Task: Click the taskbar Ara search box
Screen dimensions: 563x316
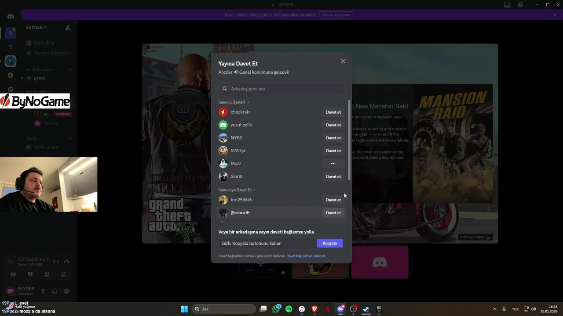Action: pyautogui.click(x=224, y=309)
